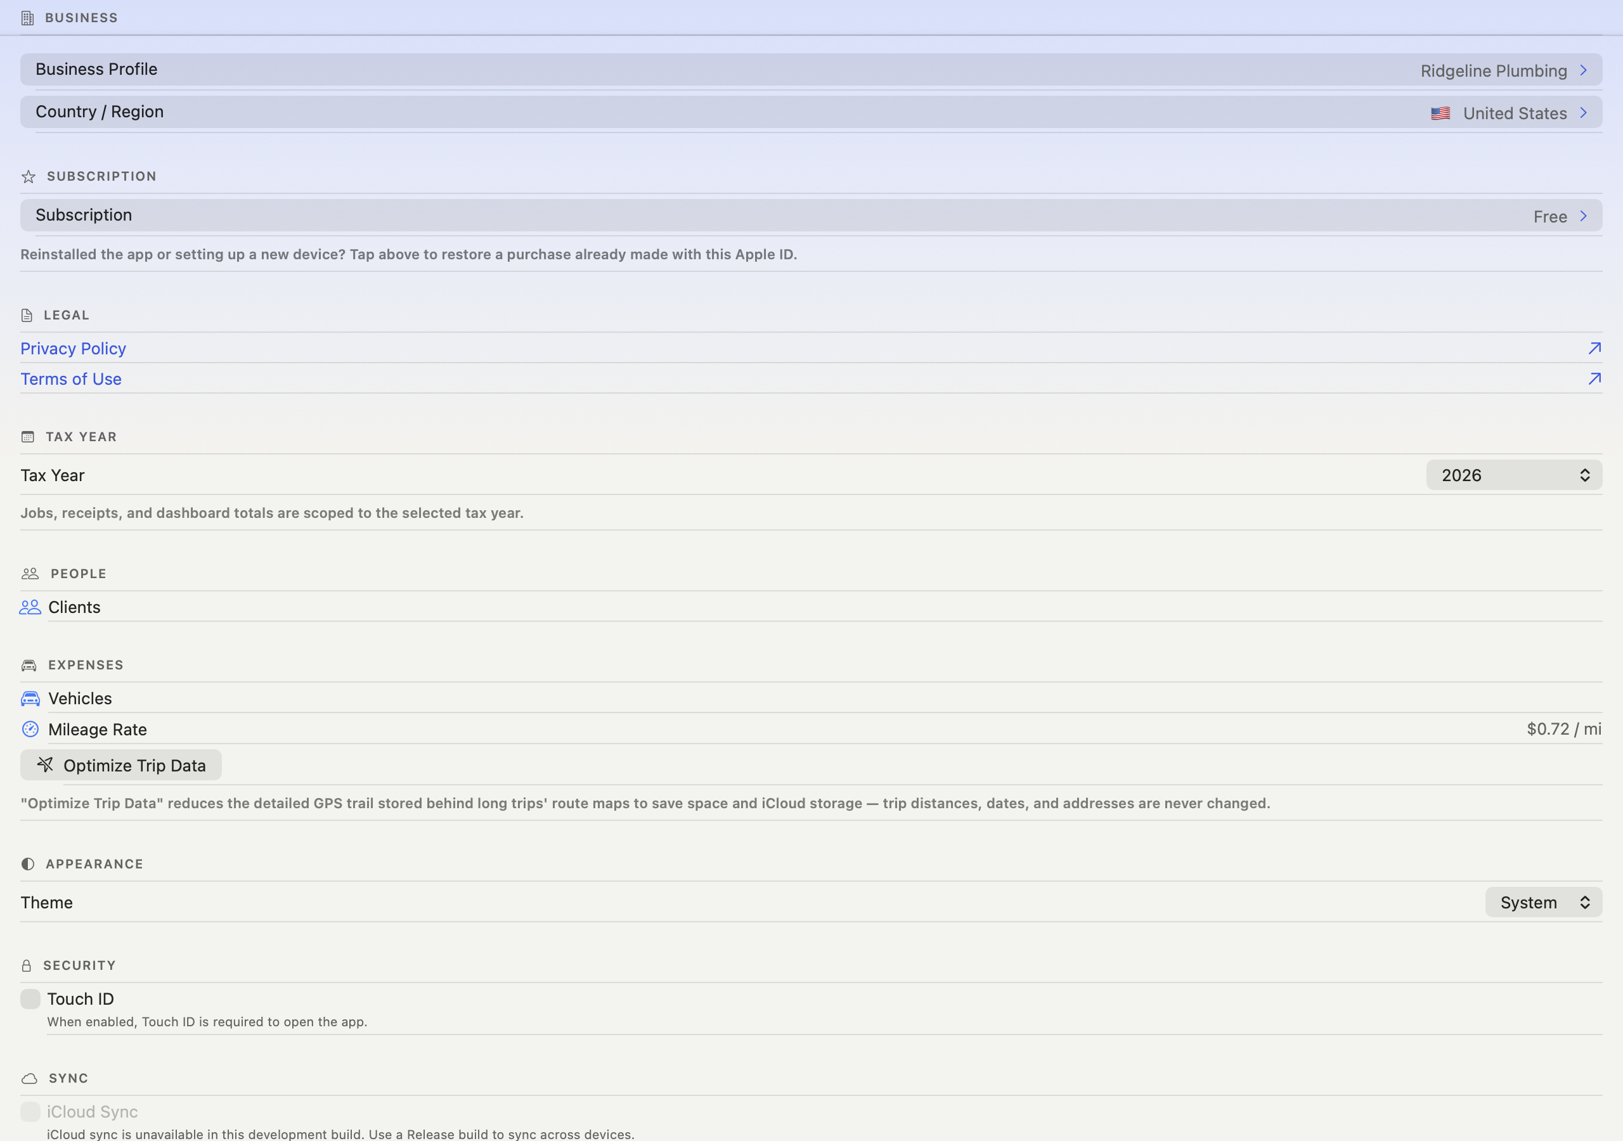This screenshot has width=1623, height=1141.
Task: Click the Business Profile label
Action: (x=96, y=69)
